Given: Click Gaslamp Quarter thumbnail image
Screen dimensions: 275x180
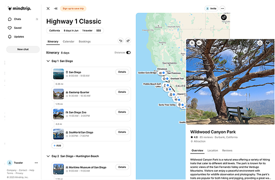Looking at the screenshot, I should [x=58, y=94].
